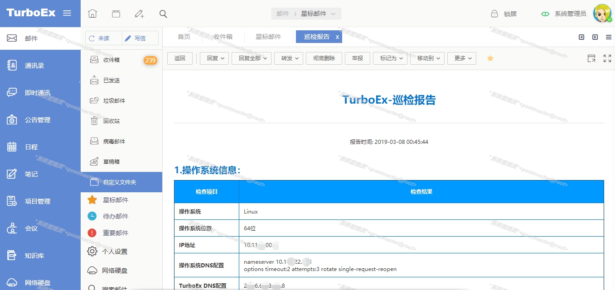Click the window icon beside home
The width and height of the screenshot is (615, 290).
pyautogui.click(x=116, y=14)
